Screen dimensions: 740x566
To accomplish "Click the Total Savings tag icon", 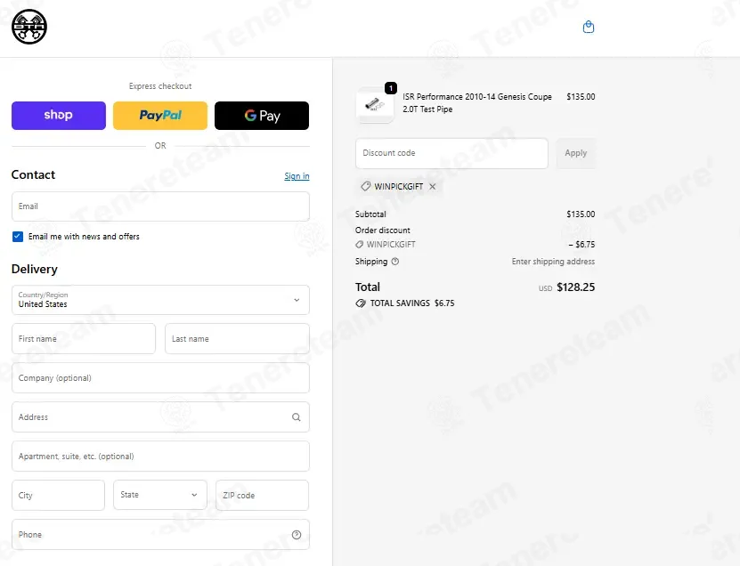I will coord(361,303).
